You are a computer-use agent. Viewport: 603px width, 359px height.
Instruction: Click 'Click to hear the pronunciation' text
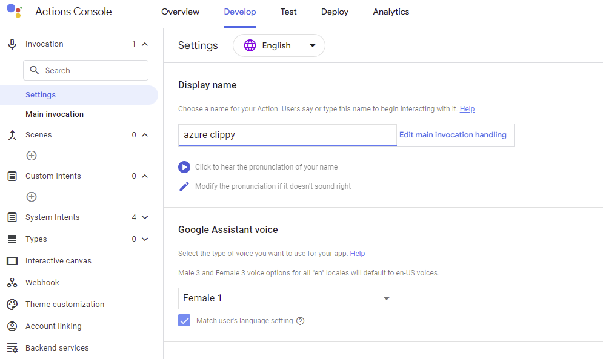[266, 167]
